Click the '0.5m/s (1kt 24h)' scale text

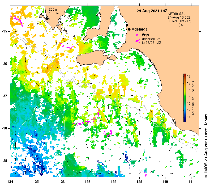coord(179,21)
